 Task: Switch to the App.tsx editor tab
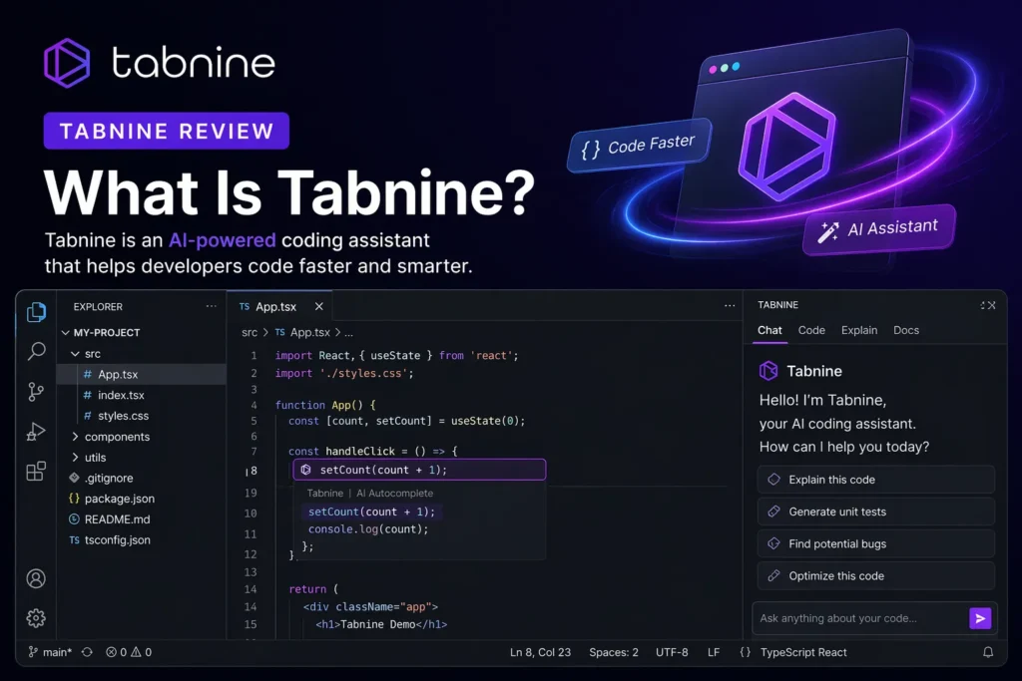[x=279, y=306]
